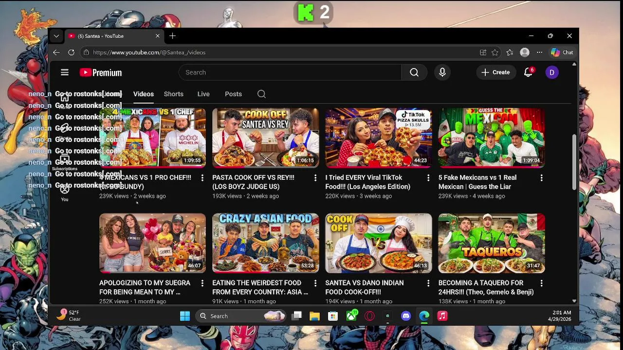This screenshot has height=350, width=623.
Task: Open options for 4 MEXICANS VS 1 PRO CHEF video
Action: tap(202, 178)
